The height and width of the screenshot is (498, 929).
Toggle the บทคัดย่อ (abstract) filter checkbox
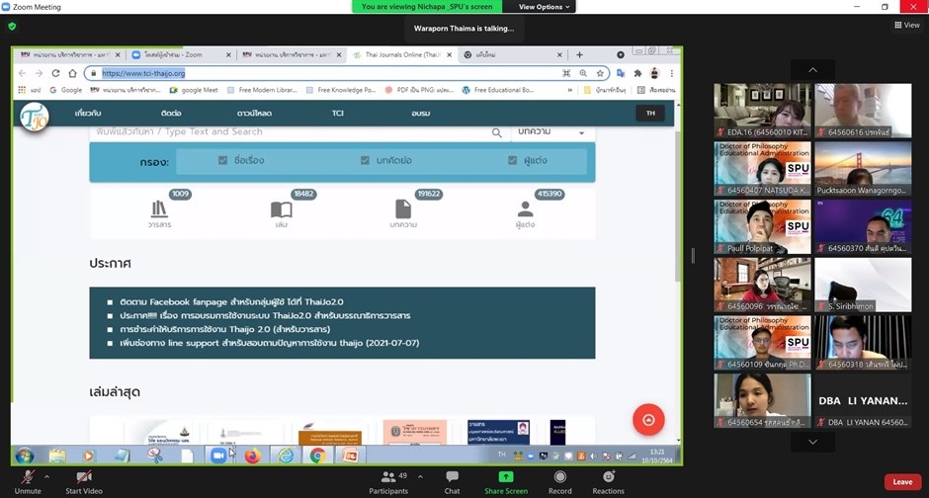pyautogui.click(x=365, y=160)
